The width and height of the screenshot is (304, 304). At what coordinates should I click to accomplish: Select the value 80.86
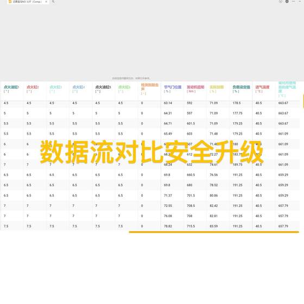(214, 195)
